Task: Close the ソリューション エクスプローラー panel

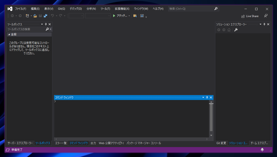Action: click(x=268, y=24)
